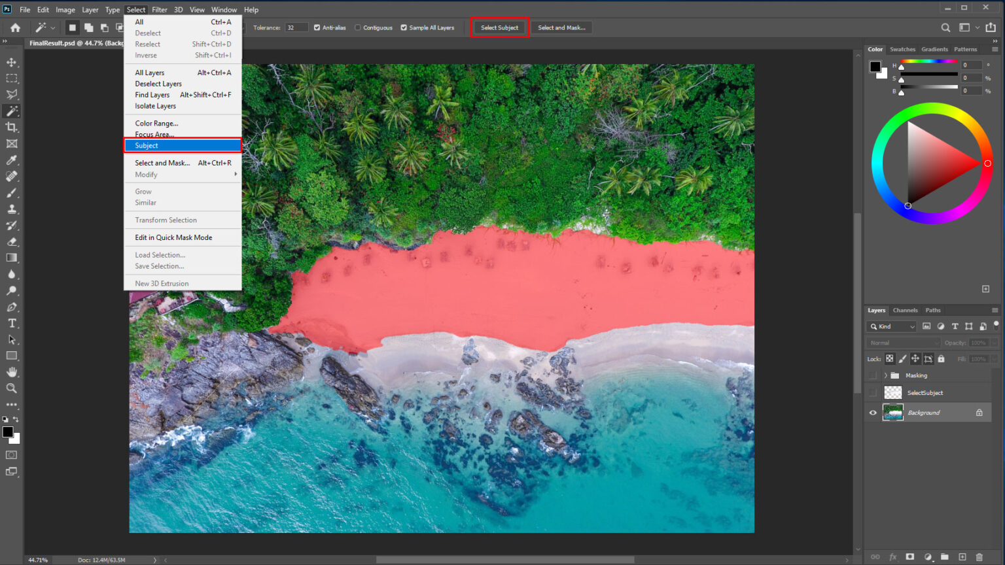Click the Select Subject button
The height and width of the screenshot is (565, 1005).
(x=499, y=27)
